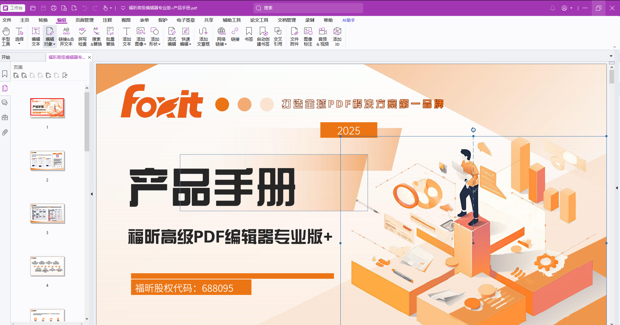Open Batch Replace (批量替换)
Screen dimensions: 620x325
click(x=110, y=37)
